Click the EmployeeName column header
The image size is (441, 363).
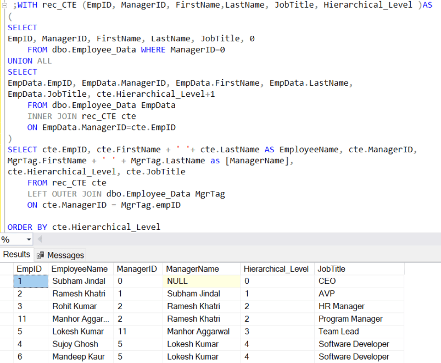[79, 269]
